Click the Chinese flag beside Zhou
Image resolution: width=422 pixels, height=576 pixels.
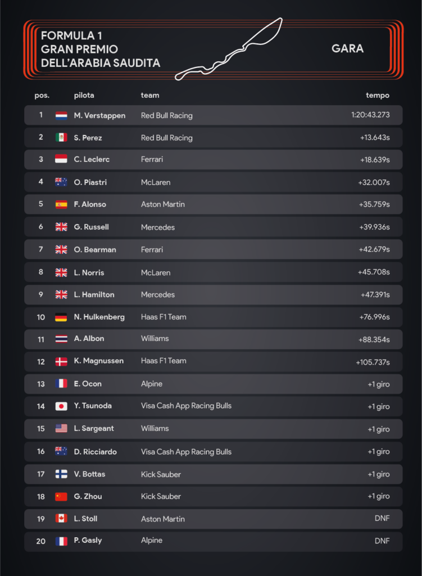pyautogui.click(x=61, y=497)
